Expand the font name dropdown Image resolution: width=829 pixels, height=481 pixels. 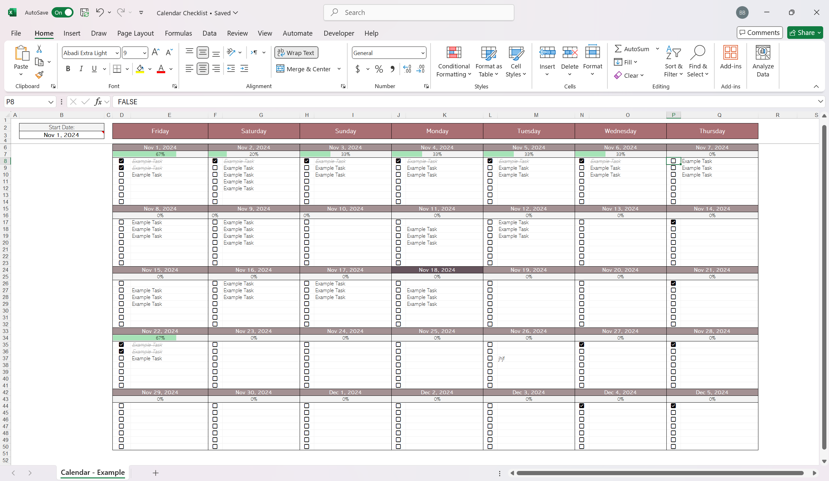tap(117, 53)
